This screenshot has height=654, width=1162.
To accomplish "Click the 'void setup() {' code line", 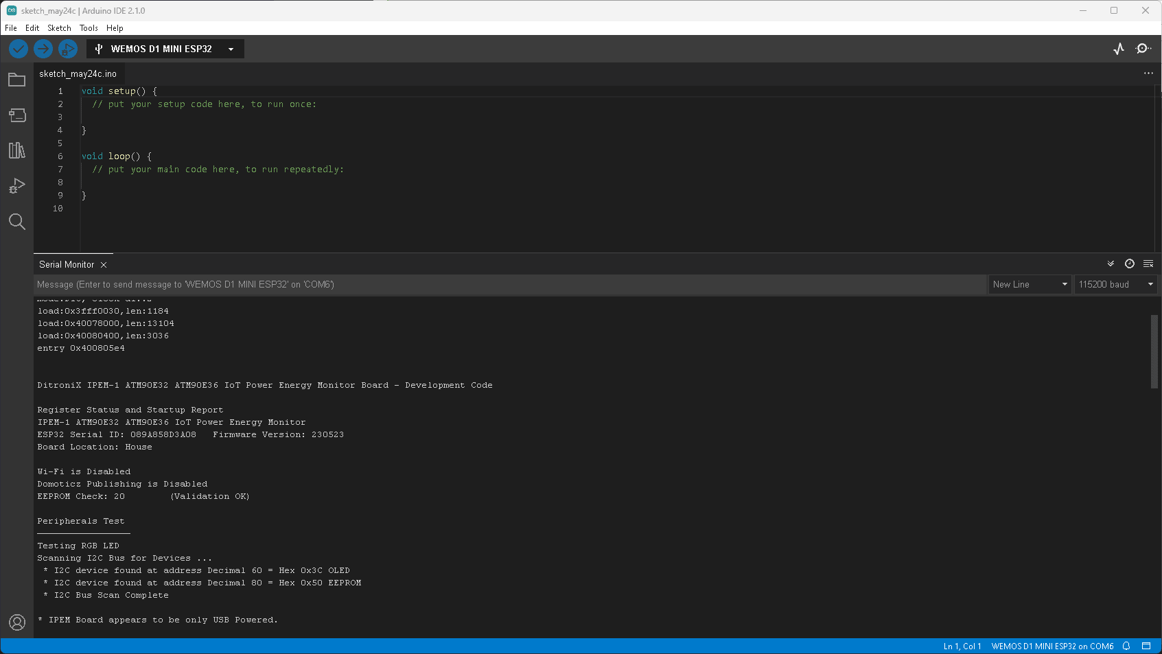I will click(x=119, y=91).
